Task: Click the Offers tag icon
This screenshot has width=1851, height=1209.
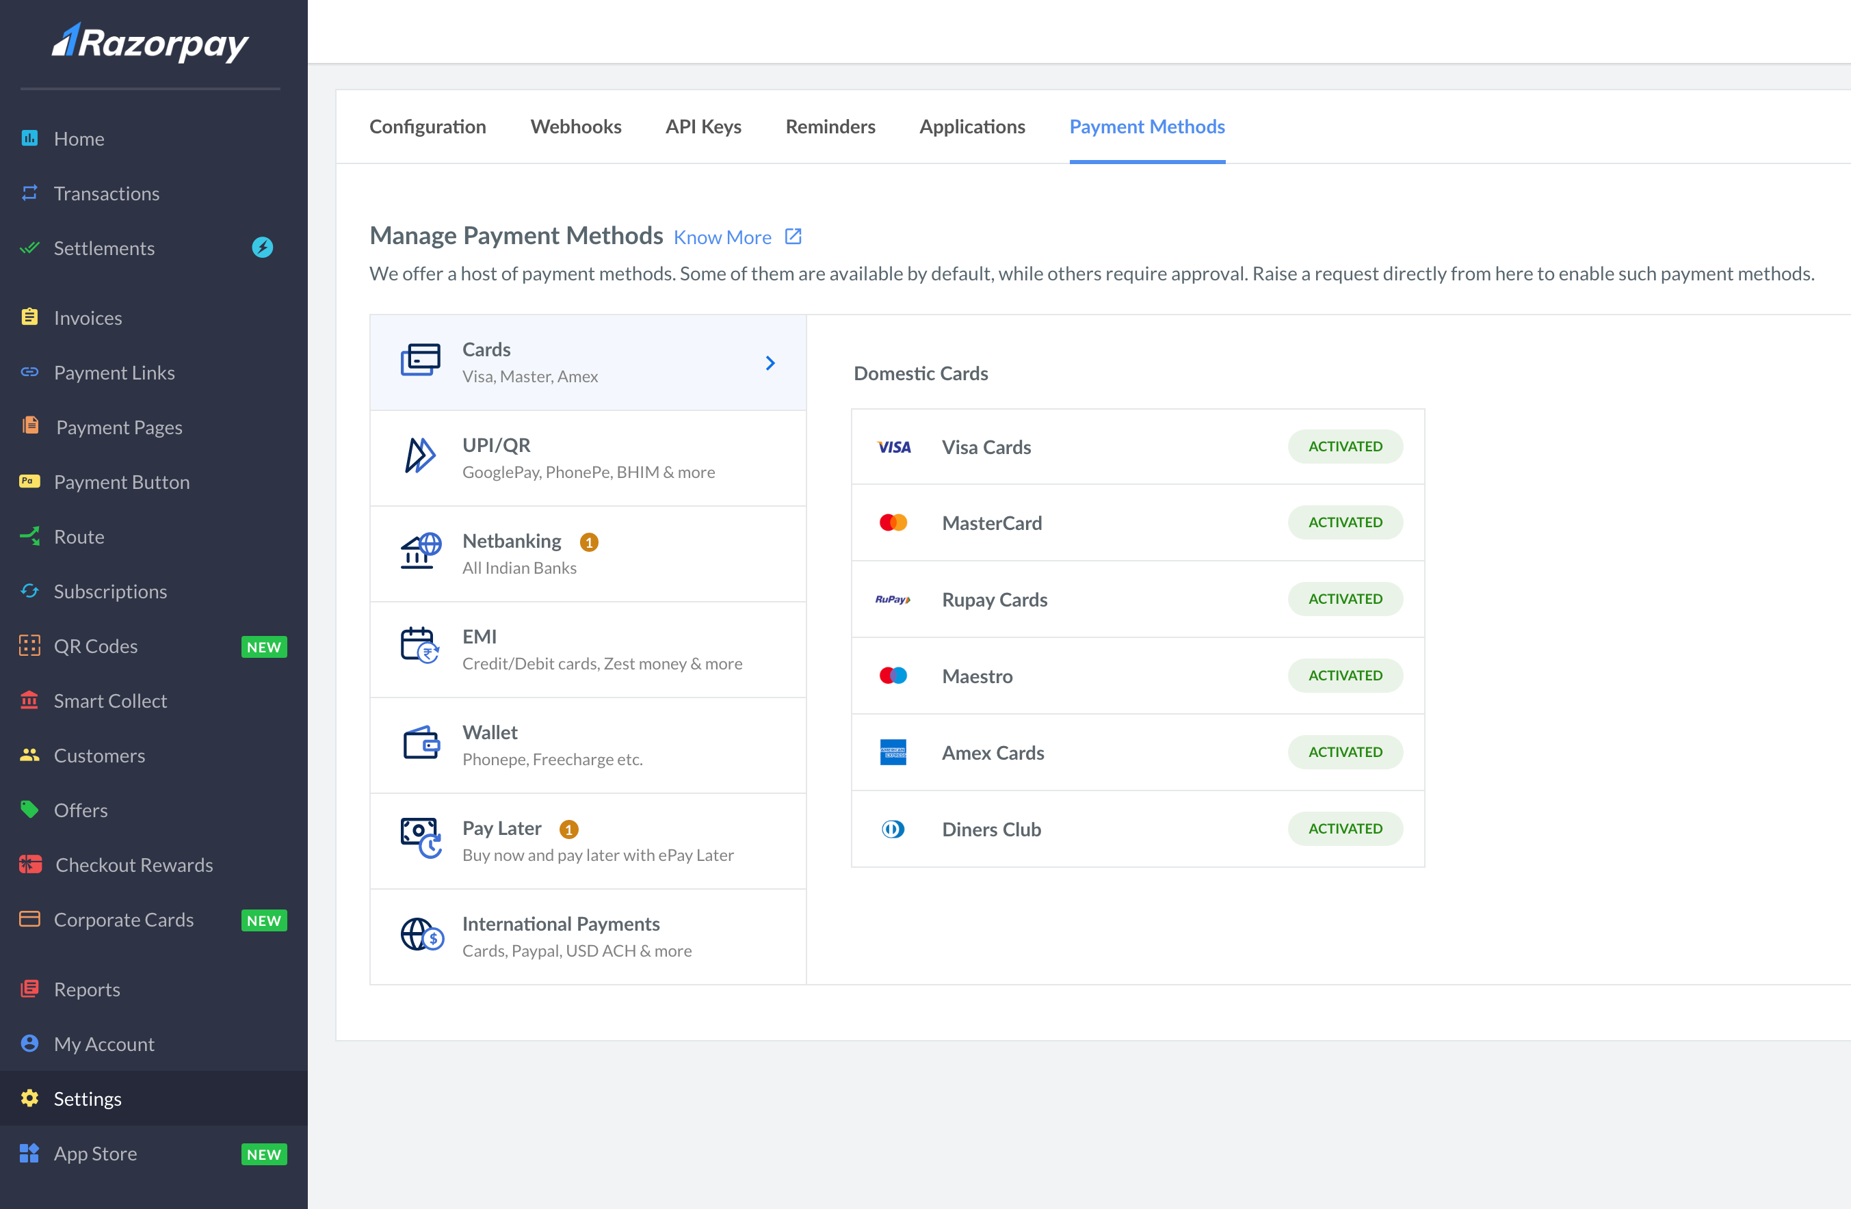Action: (x=29, y=810)
